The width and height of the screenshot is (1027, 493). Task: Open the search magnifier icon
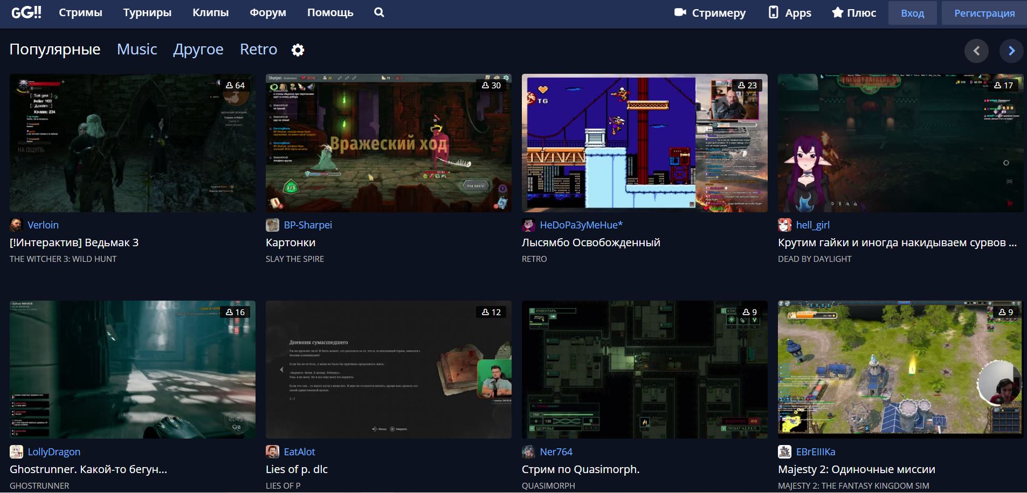(379, 12)
